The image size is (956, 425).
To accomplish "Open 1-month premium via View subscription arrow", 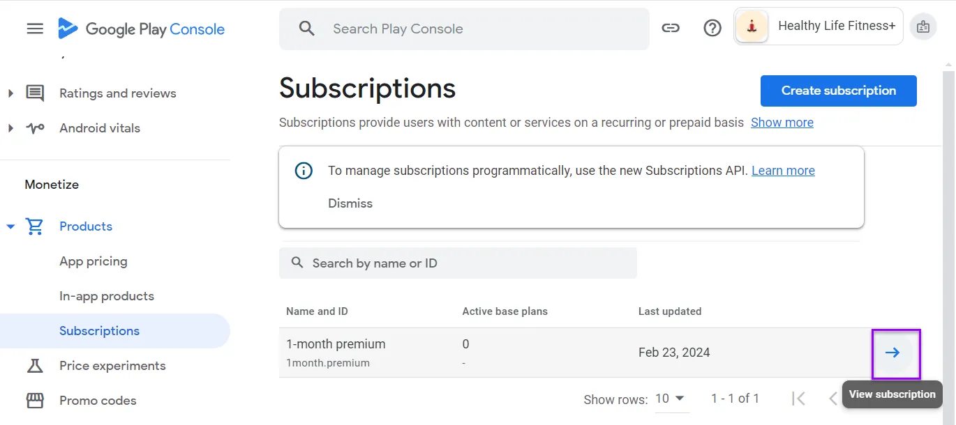I will tap(895, 353).
